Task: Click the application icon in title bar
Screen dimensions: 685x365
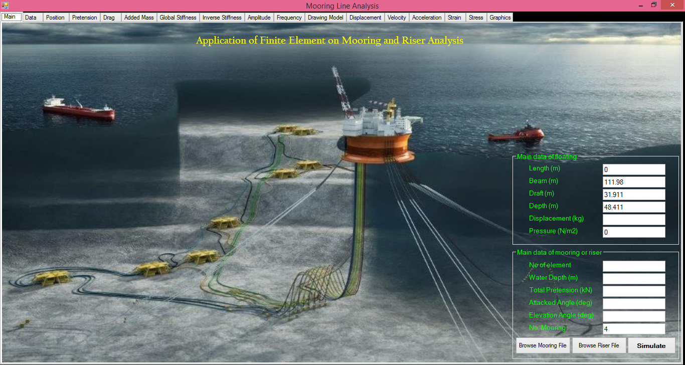Action: pyautogui.click(x=5, y=6)
